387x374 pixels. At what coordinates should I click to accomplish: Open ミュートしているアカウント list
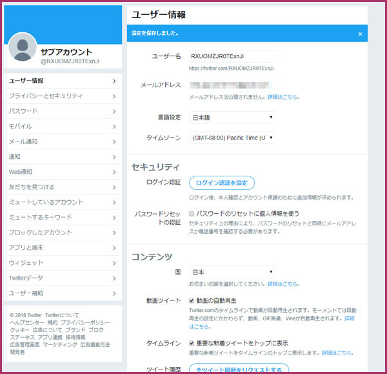click(63, 202)
